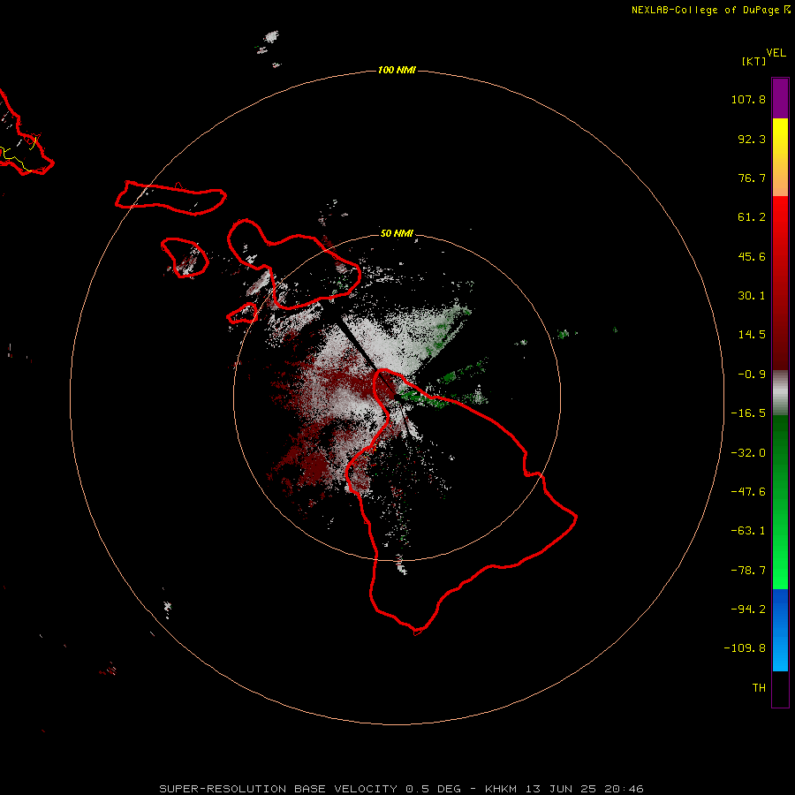Click the -0.9 scale label
This screenshot has height=795, width=795.
tap(752, 375)
